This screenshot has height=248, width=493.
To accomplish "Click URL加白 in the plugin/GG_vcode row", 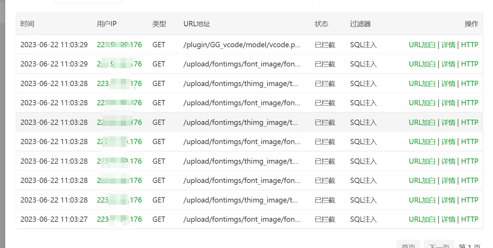I will [x=422, y=45].
